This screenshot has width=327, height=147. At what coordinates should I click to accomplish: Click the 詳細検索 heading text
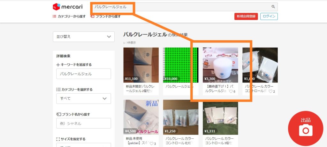(64, 56)
